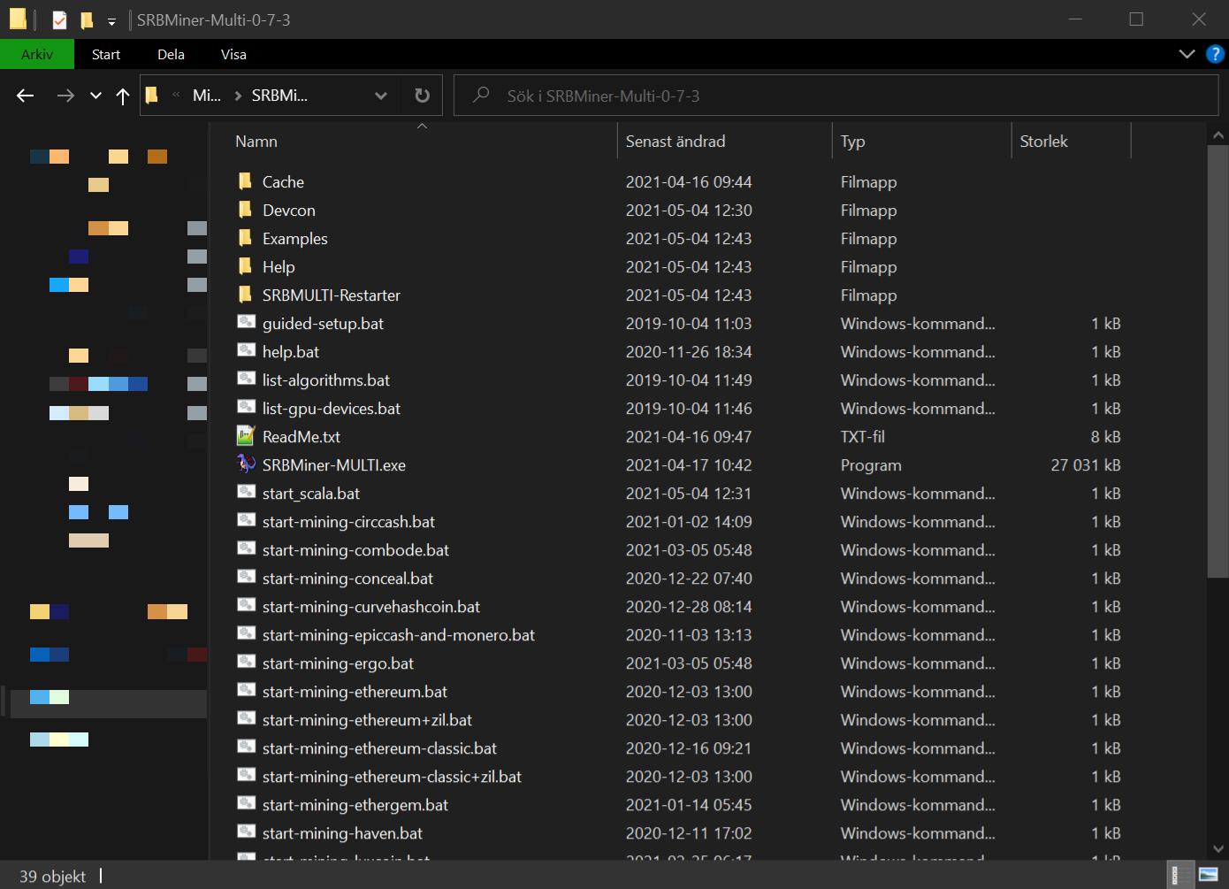Screen dimensions: 1229x889
Task: Select the Help folder icon
Action: pos(246,266)
